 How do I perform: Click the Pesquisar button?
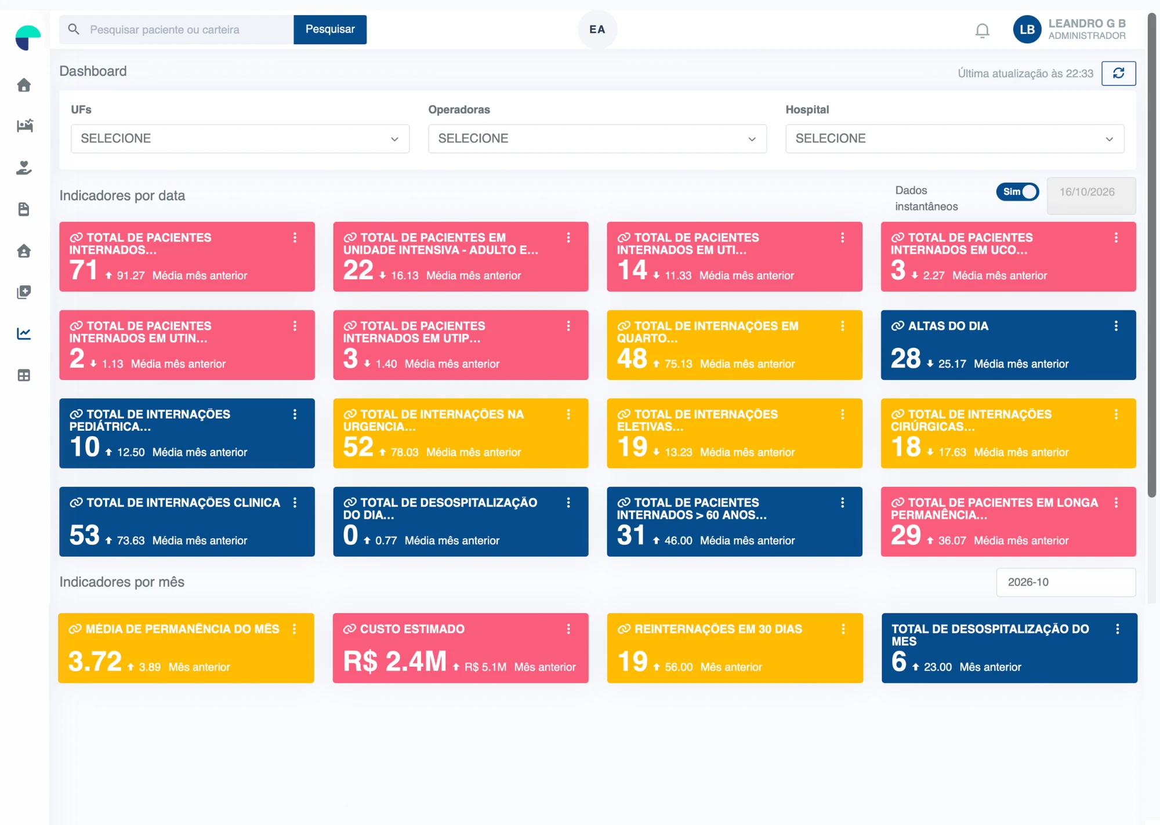330,29
